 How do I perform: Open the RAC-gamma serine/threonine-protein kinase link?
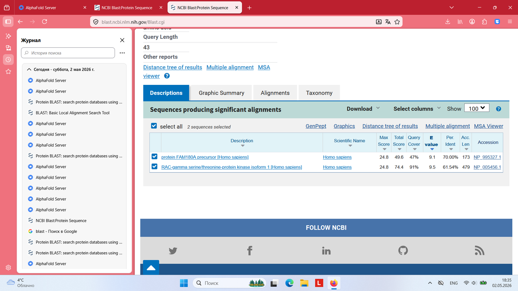coord(231,167)
